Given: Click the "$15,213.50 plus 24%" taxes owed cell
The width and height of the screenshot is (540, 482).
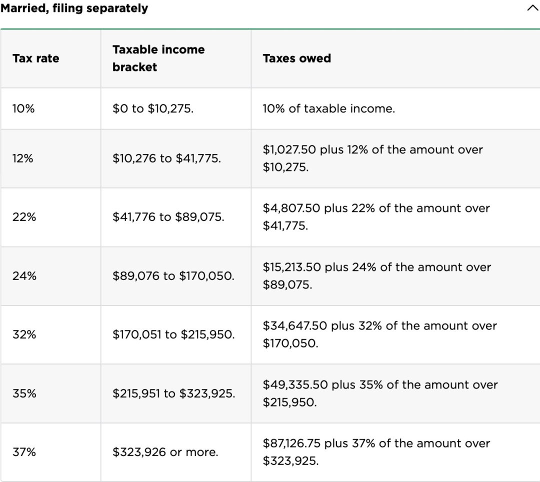Looking at the screenshot, I should pos(377,276).
